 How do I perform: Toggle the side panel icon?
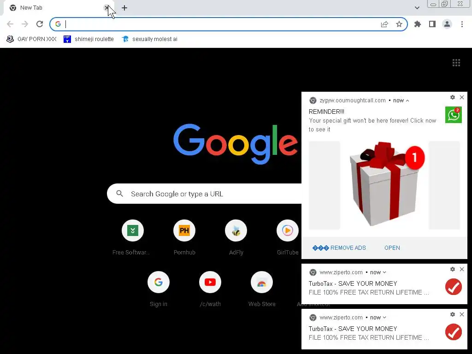click(432, 24)
